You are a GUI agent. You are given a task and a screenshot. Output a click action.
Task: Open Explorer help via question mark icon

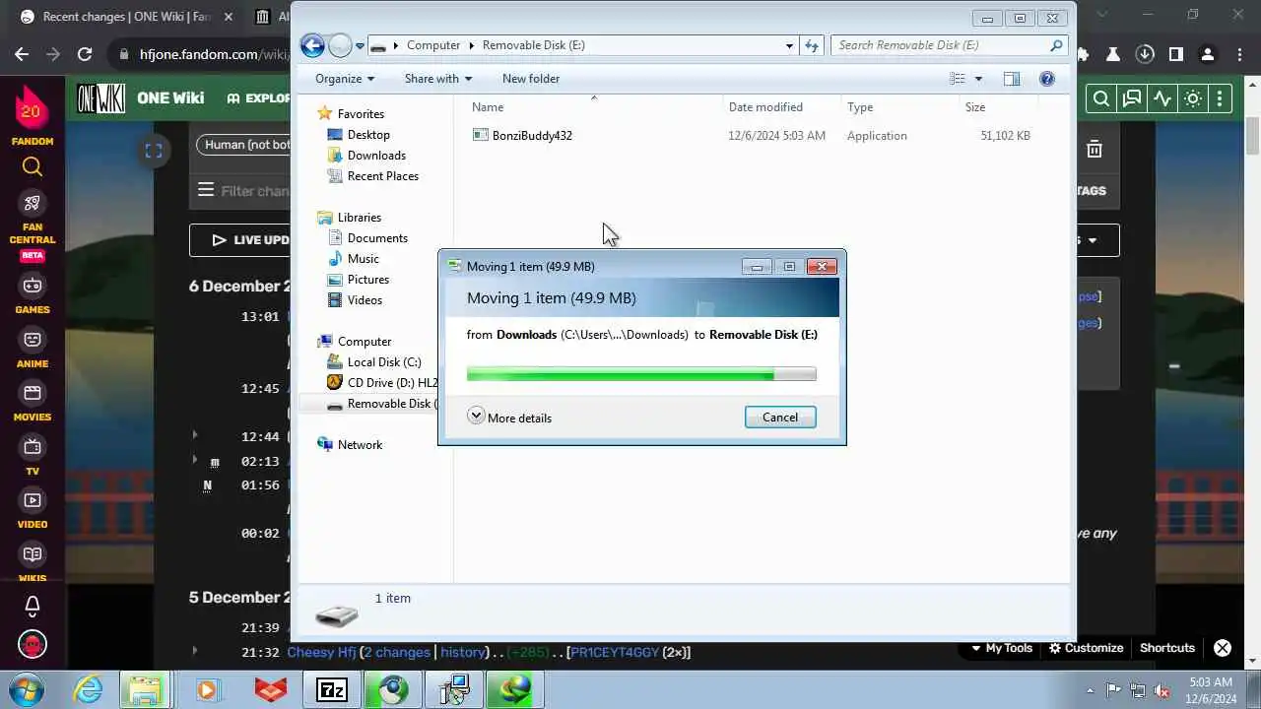pos(1047,79)
